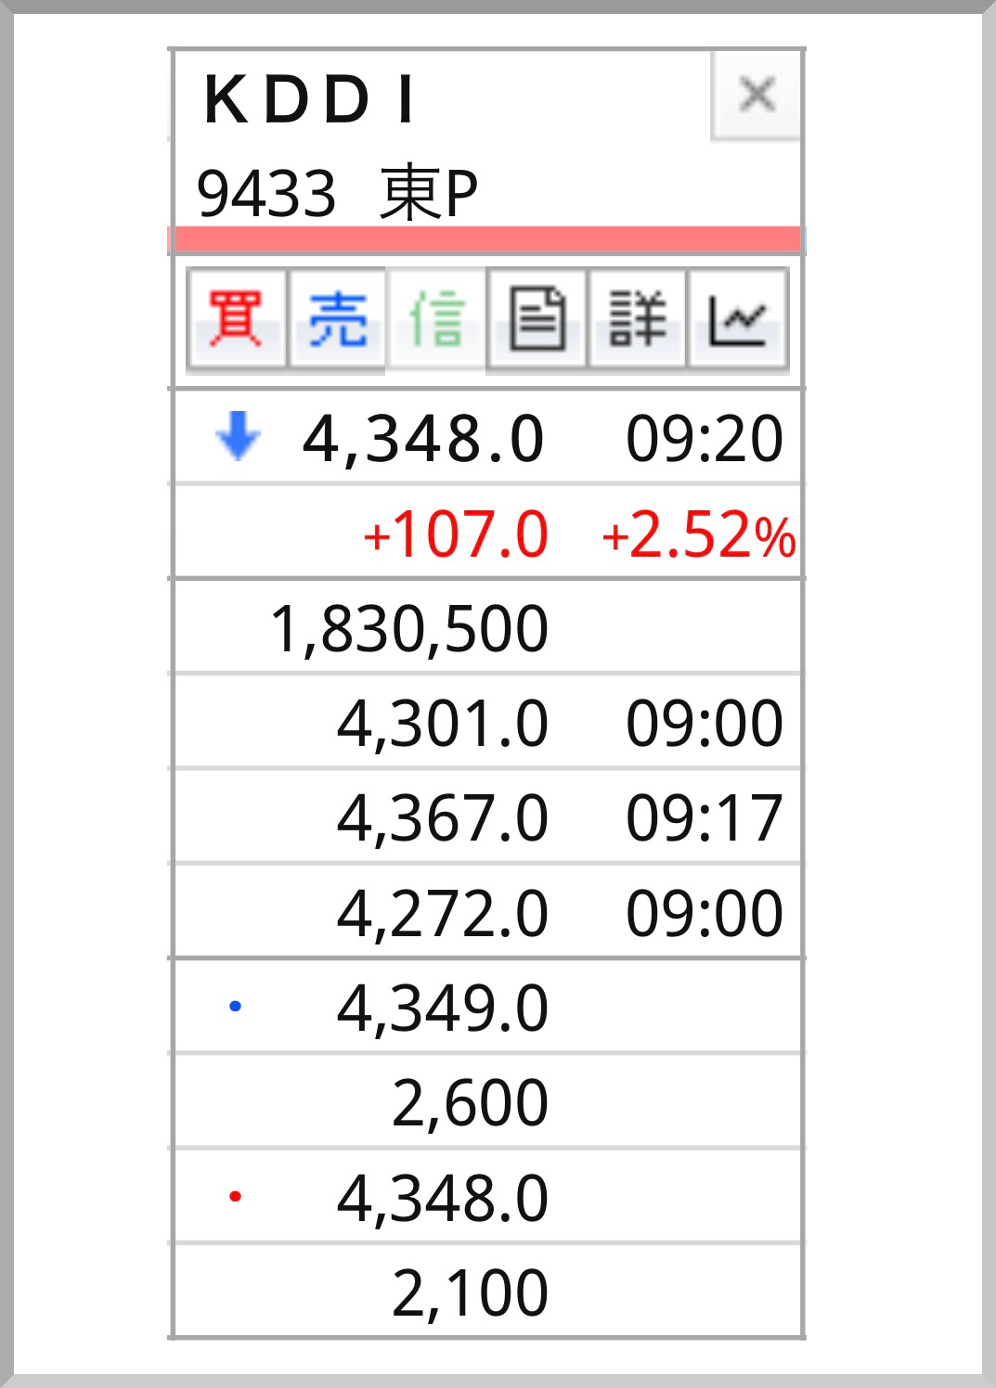The width and height of the screenshot is (996, 1388).
Task: Click bid price 4,348.0 with red dot
Action: click(x=443, y=1198)
